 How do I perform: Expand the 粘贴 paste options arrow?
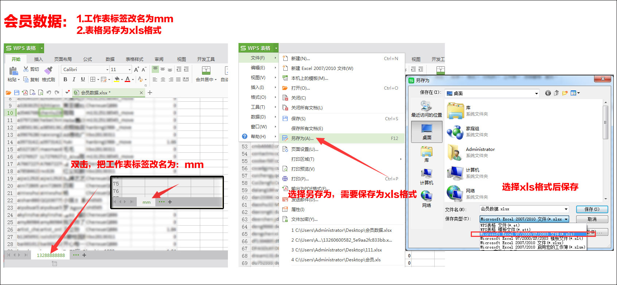(x=18, y=80)
